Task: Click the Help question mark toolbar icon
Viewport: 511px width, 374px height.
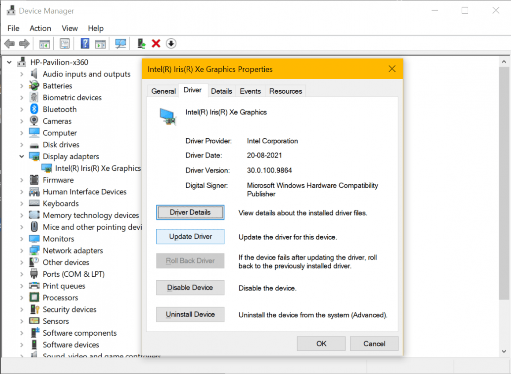Action: pyautogui.click(x=84, y=43)
